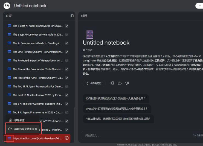Ask how to build a one-person unicorn company
This screenshot has height=146, width=203.
click(115, 98)
